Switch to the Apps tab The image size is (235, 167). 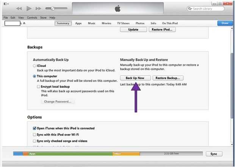(x=78, y=23)
